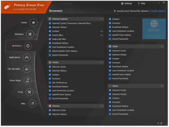Enable Internet Explorer Saved Passwords checkbox
Screen dimensions: 169x127
50,55
